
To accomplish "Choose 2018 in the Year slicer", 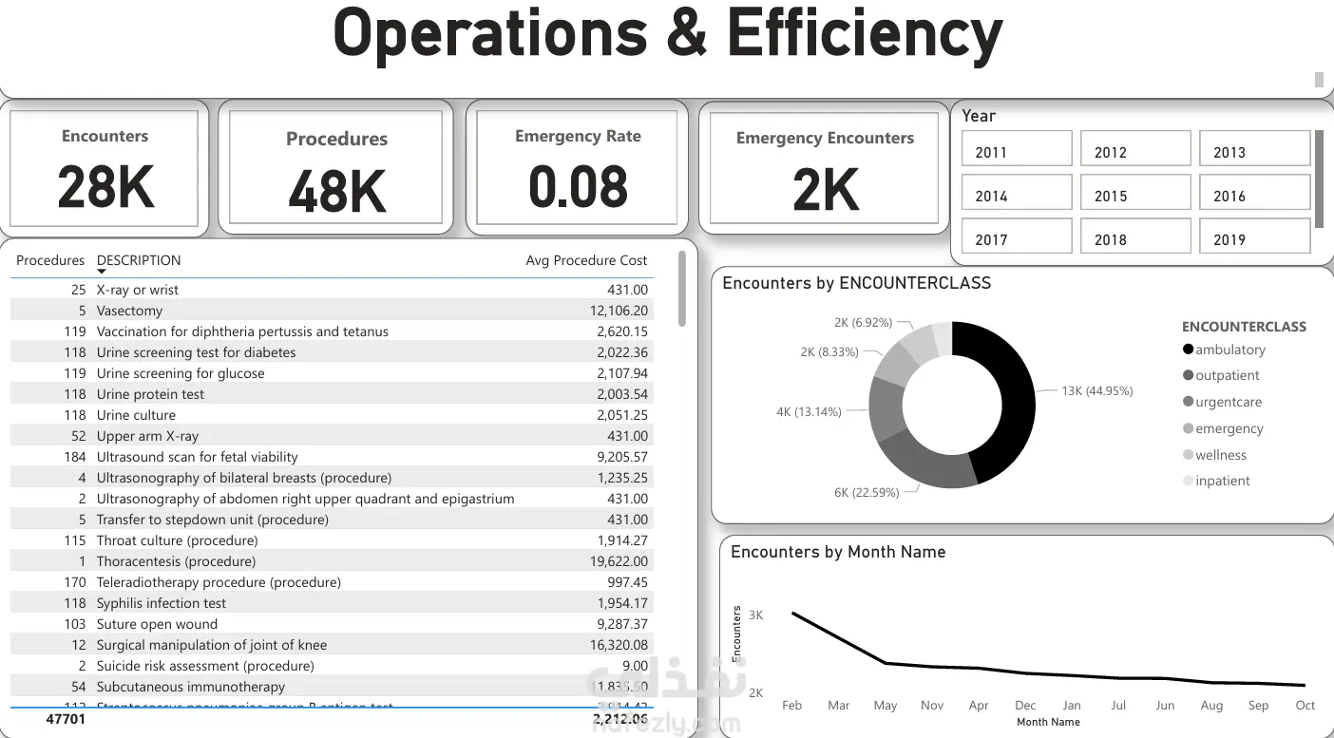I will click(1135, 237).
